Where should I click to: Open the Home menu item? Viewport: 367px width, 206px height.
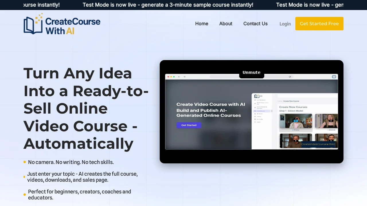pos(202,24)
